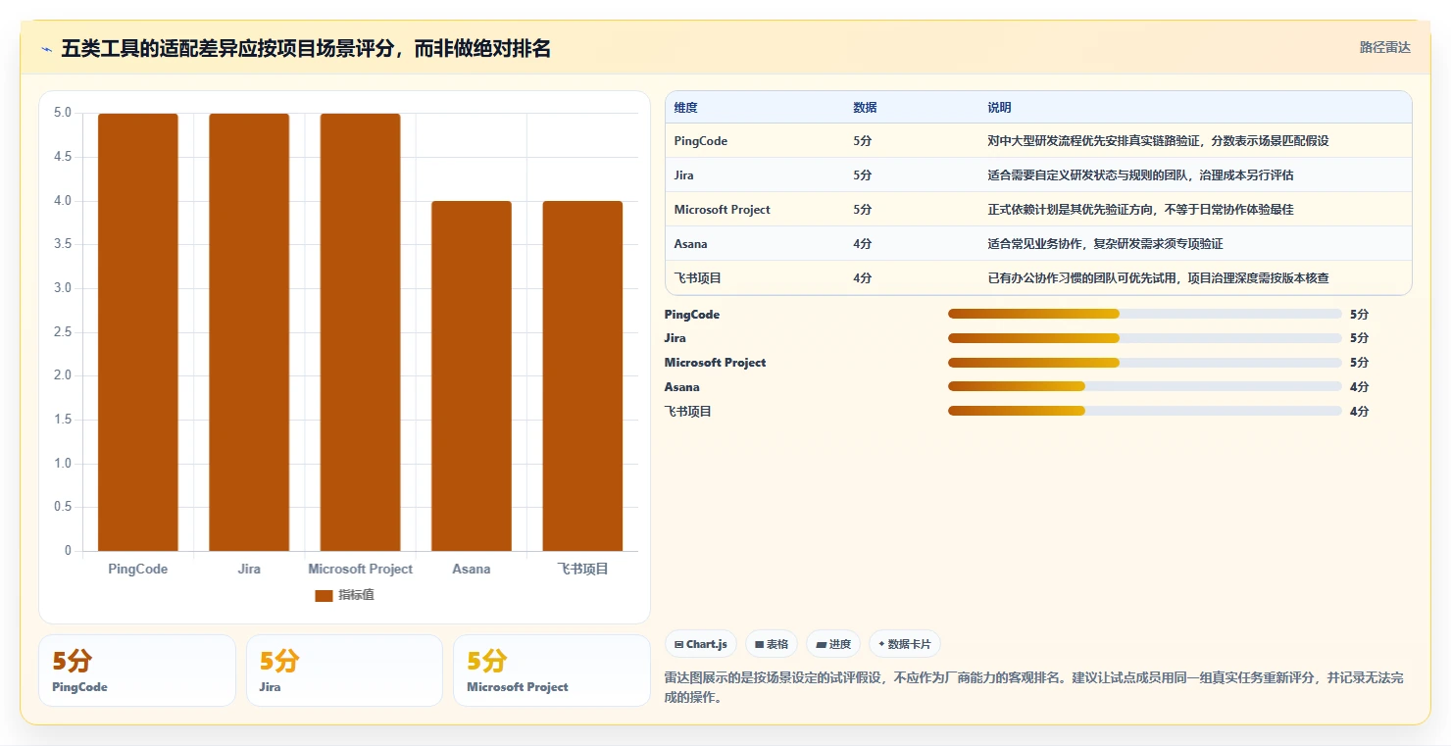
Task: Click 4分 beside the Asana progress bar
Action: (1359, 387)
